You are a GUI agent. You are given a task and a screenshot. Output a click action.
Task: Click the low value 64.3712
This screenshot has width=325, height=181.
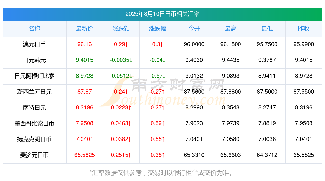pyautogui.click(x=267, y=155)
